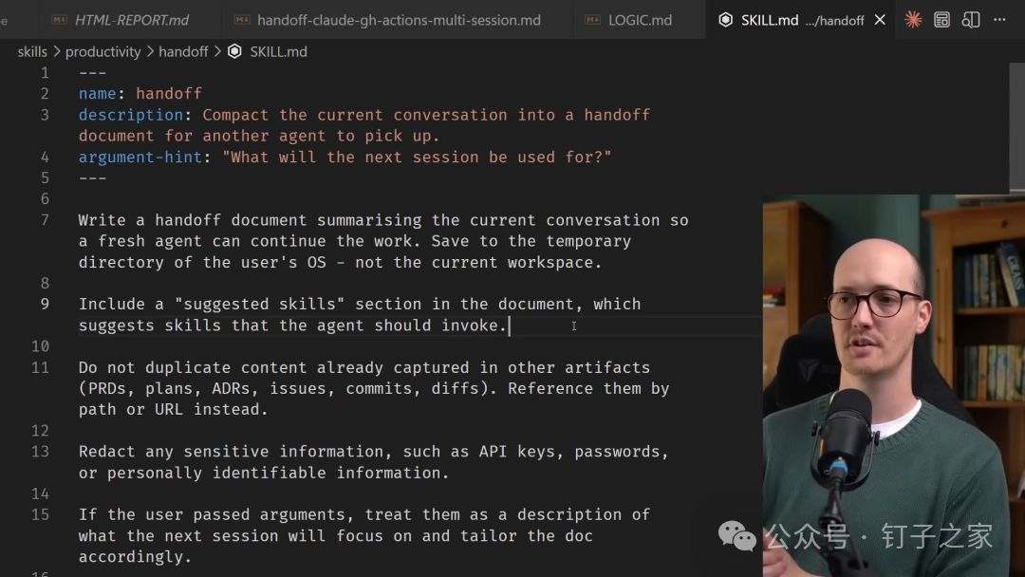The image size is (1025, 577).
Task: Close the SKILL.md tab
Action: (880, 20)
